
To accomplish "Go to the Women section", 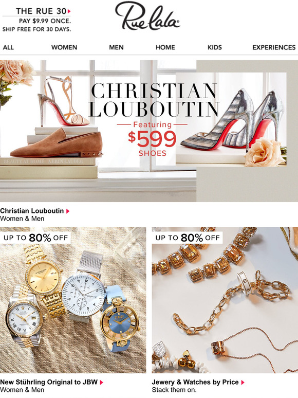I will click(x=64, y=47).
